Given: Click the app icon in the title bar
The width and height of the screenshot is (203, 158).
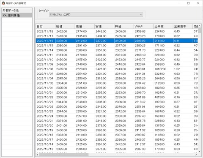Looking at the screenshot, I should pos(3,3).
